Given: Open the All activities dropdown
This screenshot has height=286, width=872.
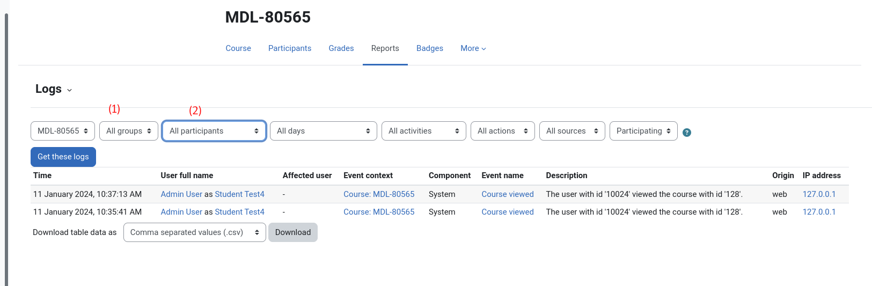Looking at the screenshot, I should (424, 131).
